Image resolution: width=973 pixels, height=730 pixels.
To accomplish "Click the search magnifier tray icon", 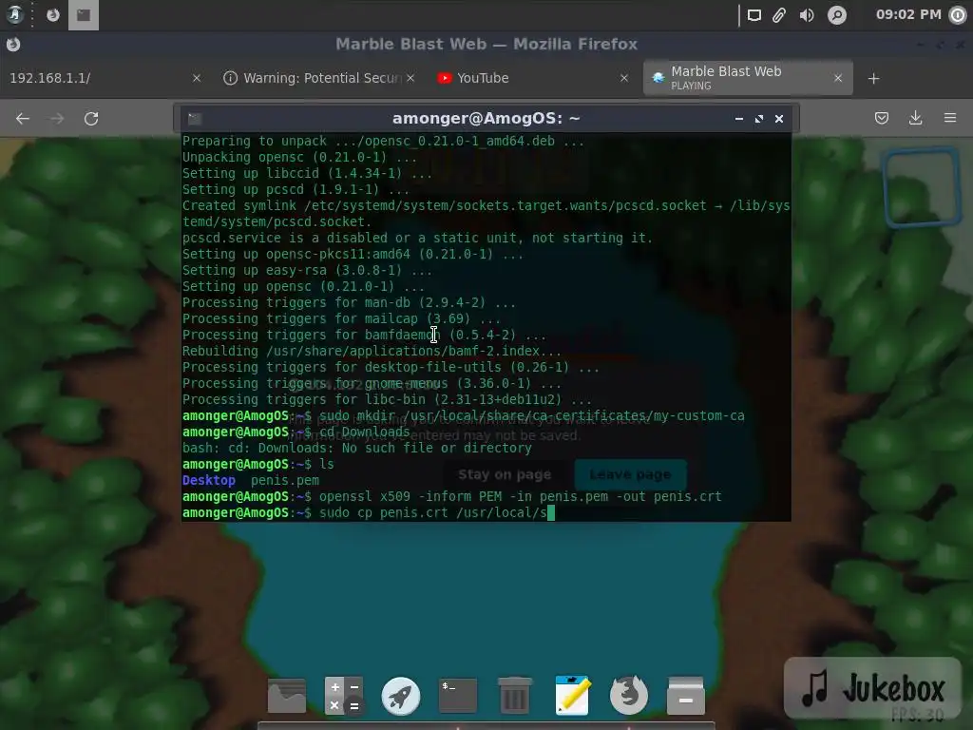I will (837, 15).
